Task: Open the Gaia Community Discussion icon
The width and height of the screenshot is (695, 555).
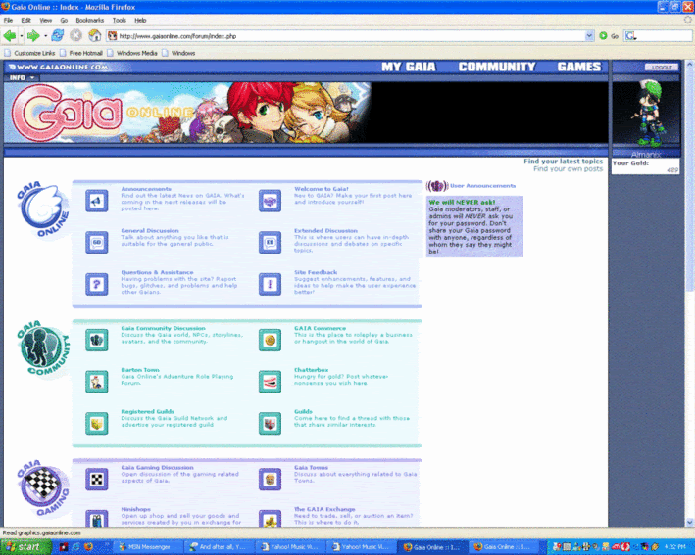Action: point(97,340)
